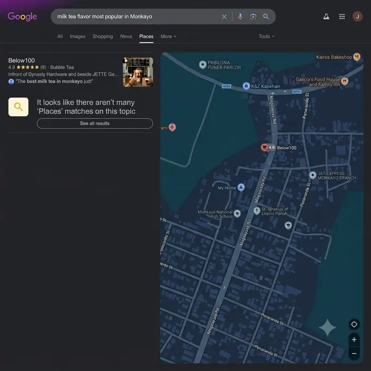This screenshot has height=371, width=371.
Task: Zoom out on the map
Action: pos(354,354)
